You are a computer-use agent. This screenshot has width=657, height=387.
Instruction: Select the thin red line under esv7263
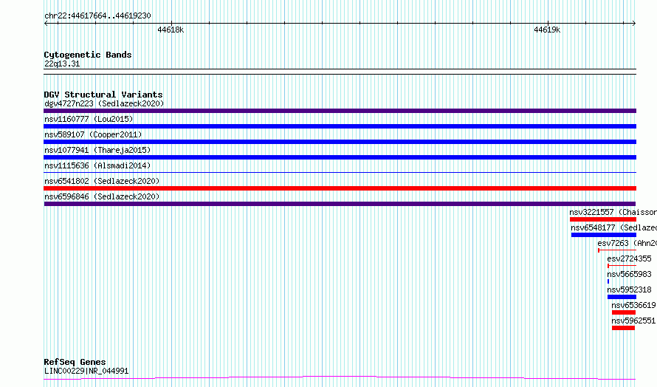617,250
